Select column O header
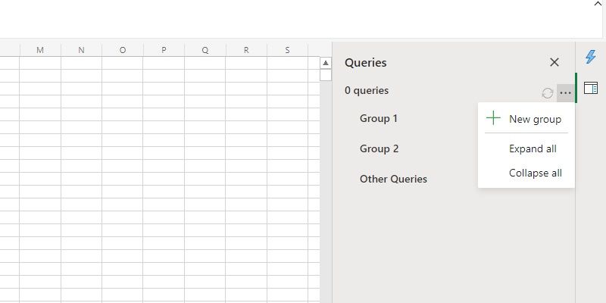 123,50
